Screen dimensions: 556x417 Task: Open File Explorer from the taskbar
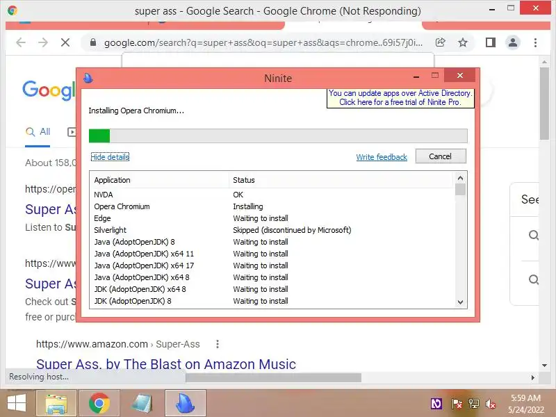click(x=56, y=404)
